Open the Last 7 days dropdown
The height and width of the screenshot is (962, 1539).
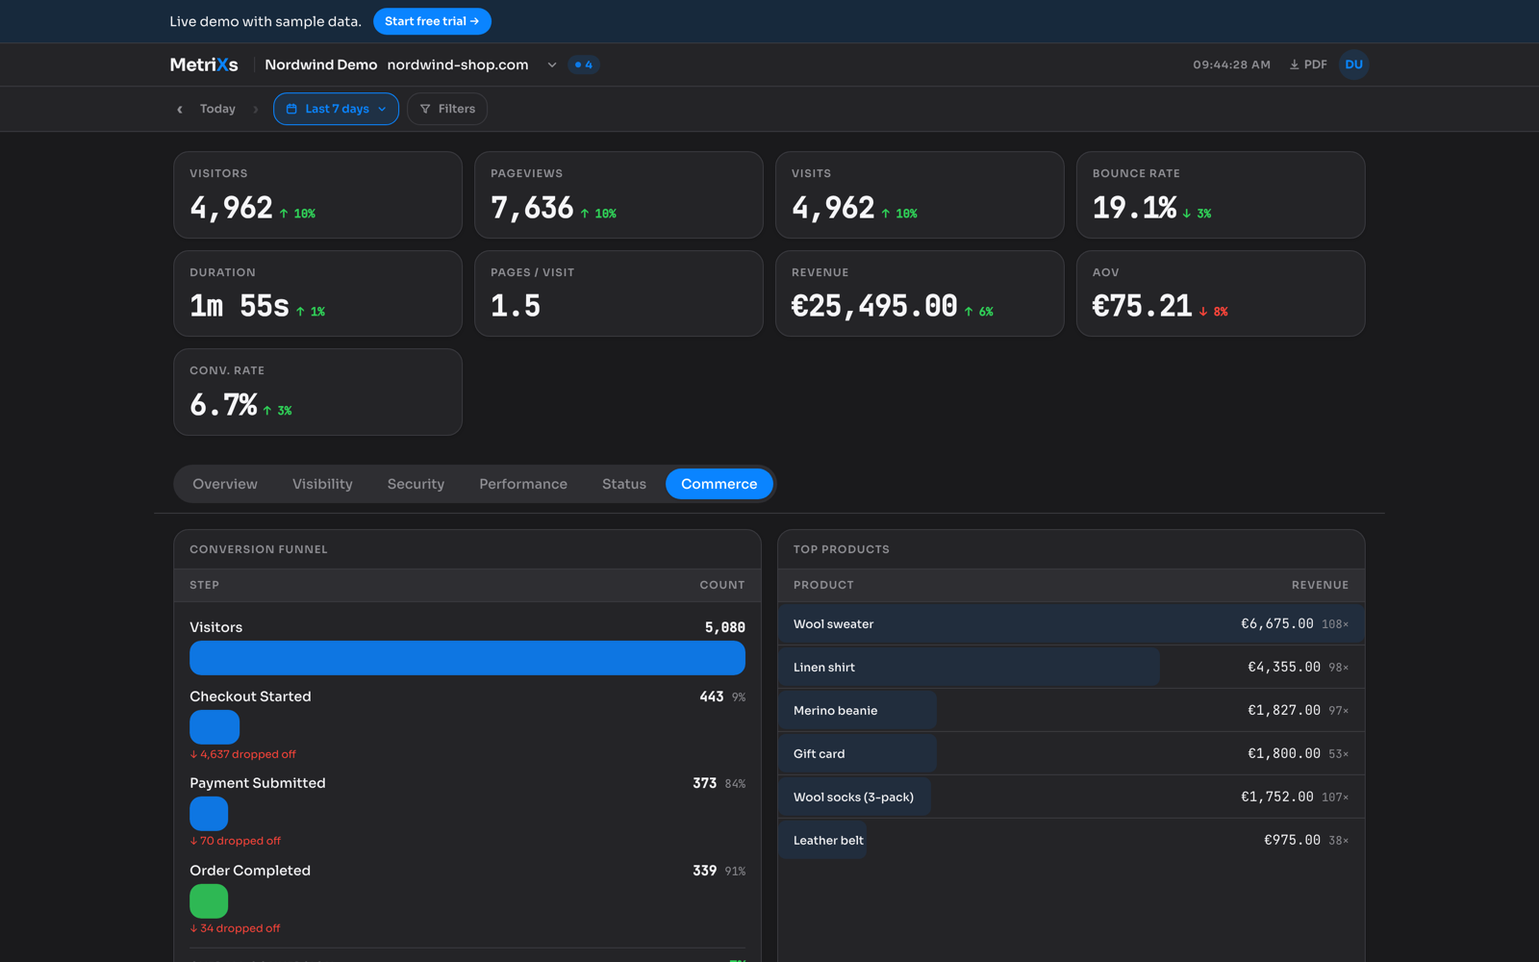coord(336,109)
